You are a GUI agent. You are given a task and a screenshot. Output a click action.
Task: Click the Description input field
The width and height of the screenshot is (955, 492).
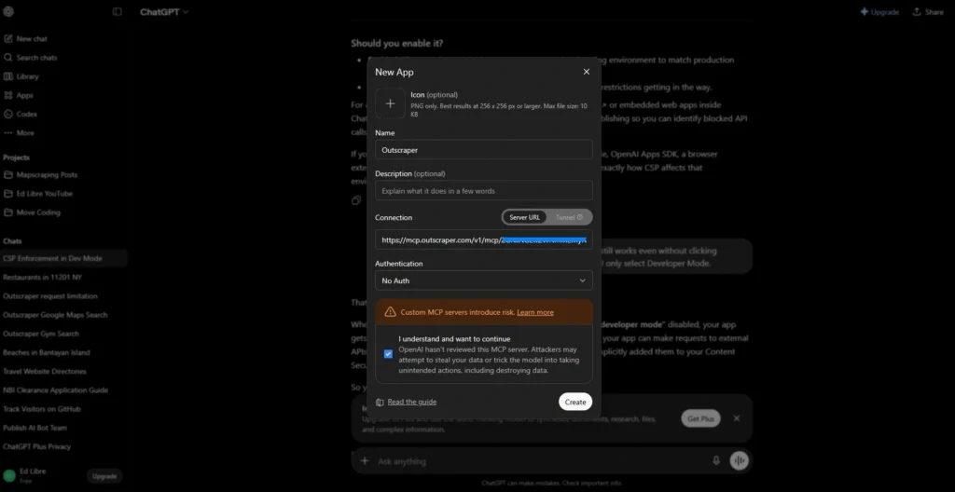pos(484,191)
